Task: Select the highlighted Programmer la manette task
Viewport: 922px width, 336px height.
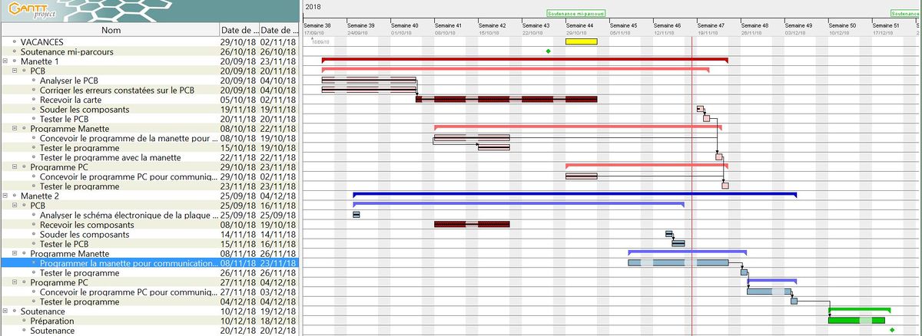Action: (128, 263)
